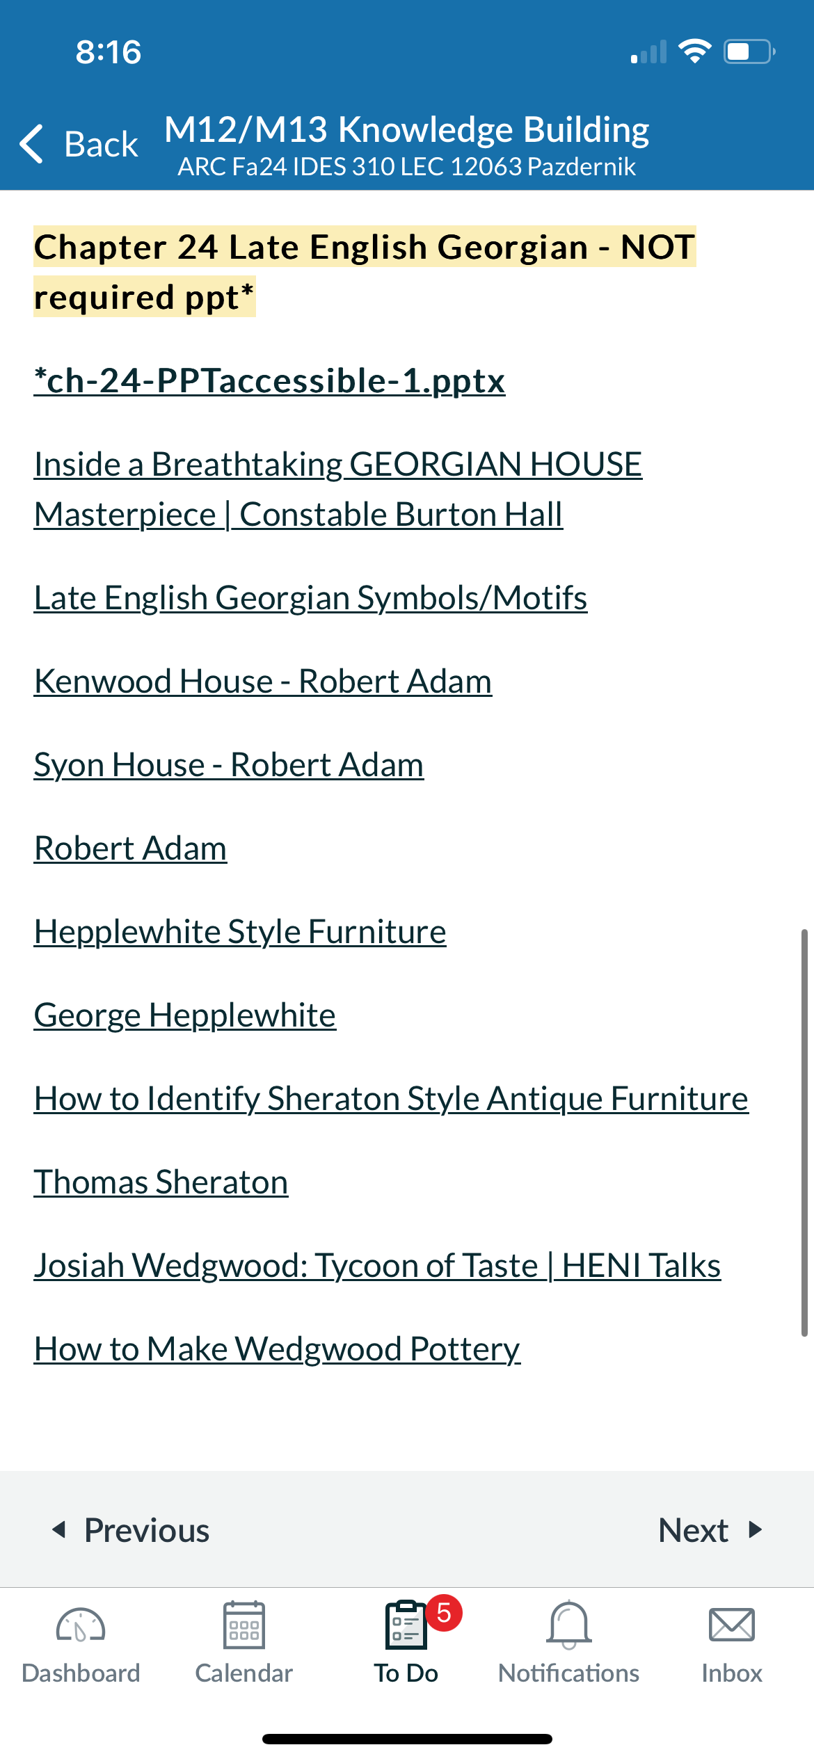This screenshot has height=1761, width=814.
Task: Tap the battery indicator in the status bar
Action: (x=750, y=51)
